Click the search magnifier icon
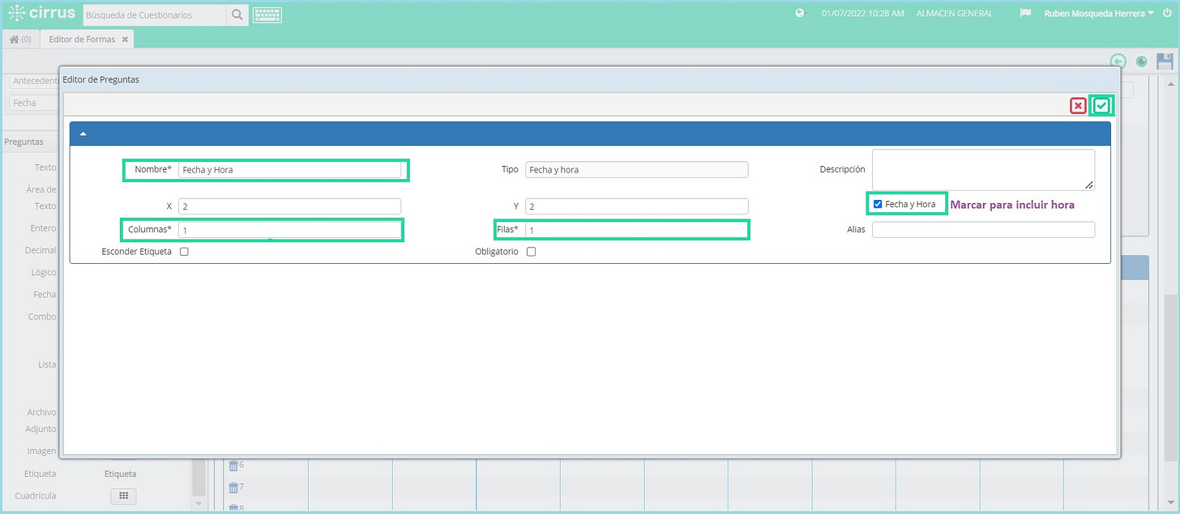 point(237,14)
